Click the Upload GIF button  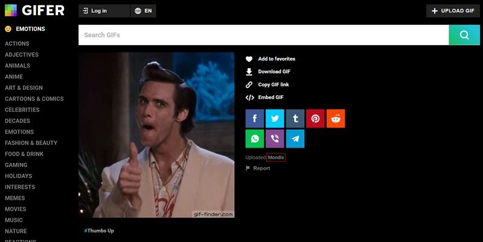(x=453, y=11)
